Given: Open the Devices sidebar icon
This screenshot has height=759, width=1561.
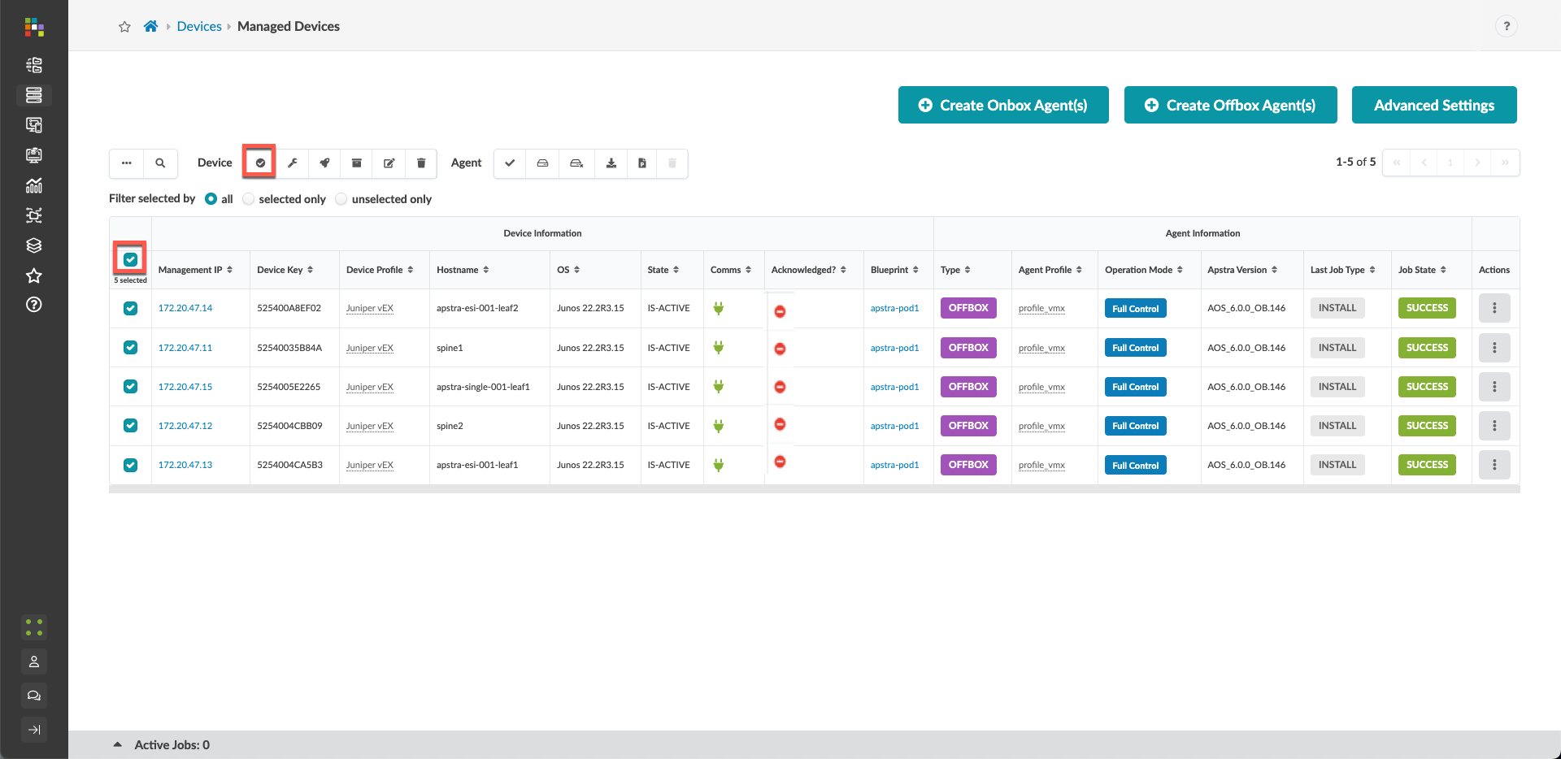Looking at the screenshot, I should pyautogui.click(x=34, y=95).
